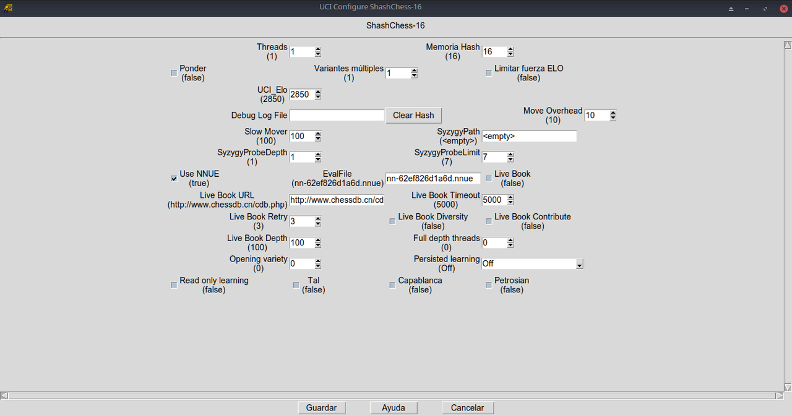This screenshot has height=416, width=792.
Task: Focus the Debug Log File field
Action: pos(337,116)
